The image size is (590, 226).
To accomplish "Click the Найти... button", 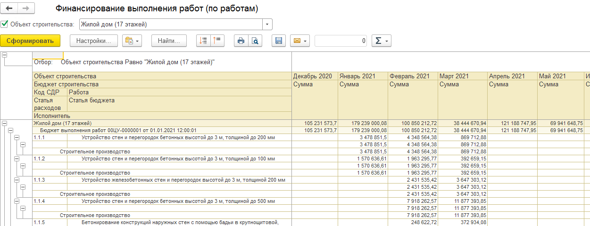I will tap(169, 41).
